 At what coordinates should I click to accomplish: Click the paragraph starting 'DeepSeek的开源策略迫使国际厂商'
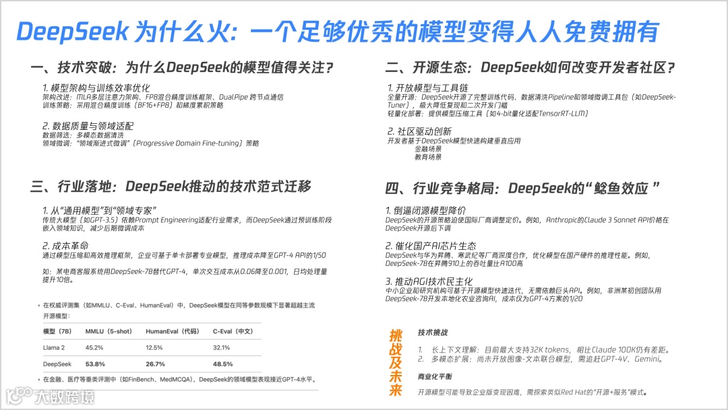(527, 224)
